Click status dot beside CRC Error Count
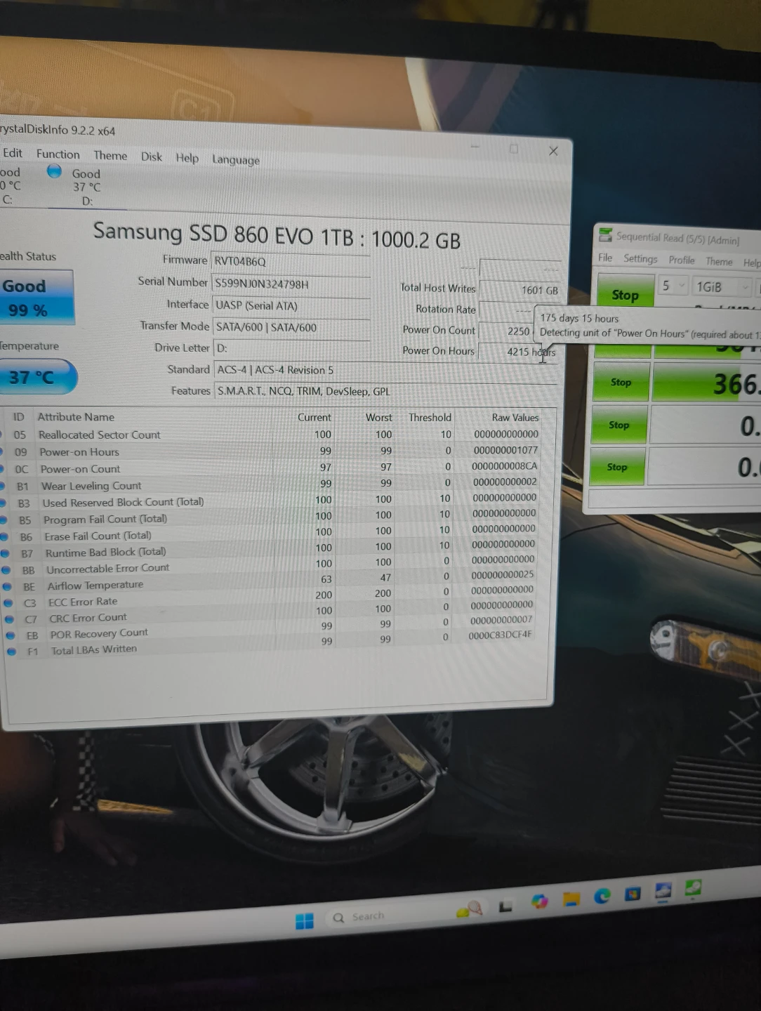The height and width of the screenshot is (1011, 761). (10, 619)
